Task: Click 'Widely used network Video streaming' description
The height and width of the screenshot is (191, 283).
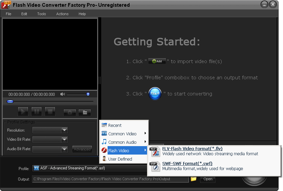Action: (x=210, y=154)
